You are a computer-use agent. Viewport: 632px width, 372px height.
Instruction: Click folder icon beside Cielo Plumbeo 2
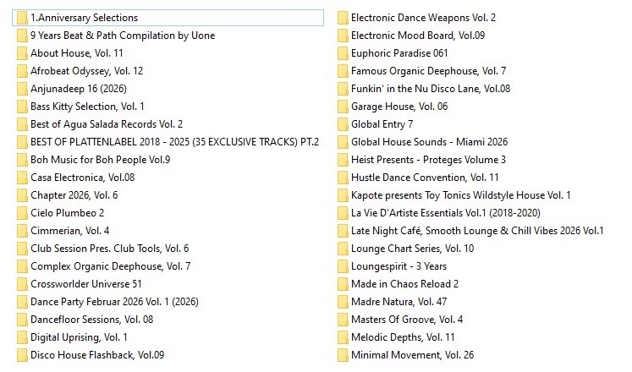pyautogui.click(x=22, y=213)
